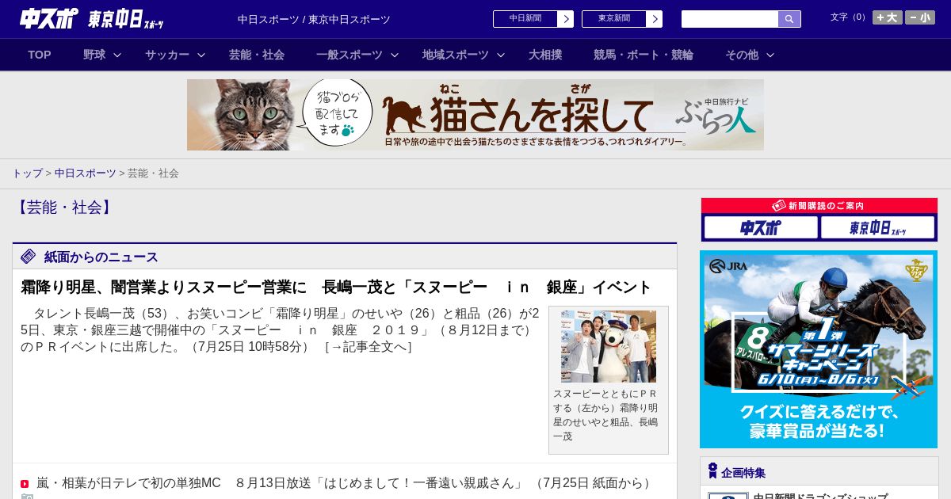
Task: Expand the サッカー dropdown chevron
Action: (201, 55)
